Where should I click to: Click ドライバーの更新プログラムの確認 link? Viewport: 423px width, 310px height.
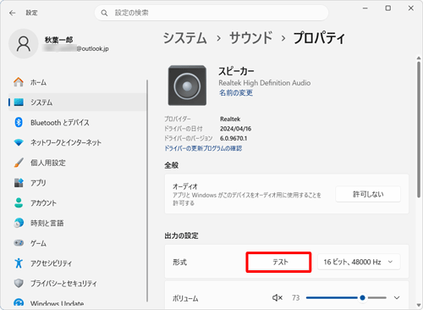(x=203, y=148)
